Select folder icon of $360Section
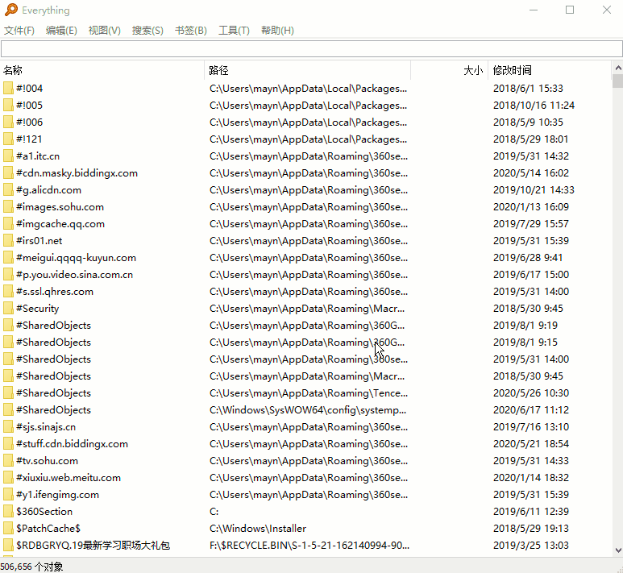623x573 pixels. point(8,512)
